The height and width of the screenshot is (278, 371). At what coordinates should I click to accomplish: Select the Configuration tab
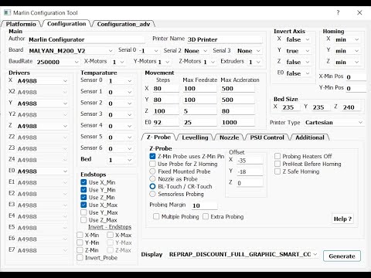click(66, 24)
